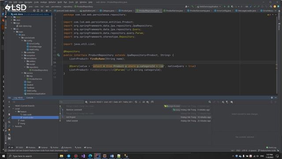Open the Git tool window button
The width and height of the screenshot is (282, 159).
[x=11, y=148]
